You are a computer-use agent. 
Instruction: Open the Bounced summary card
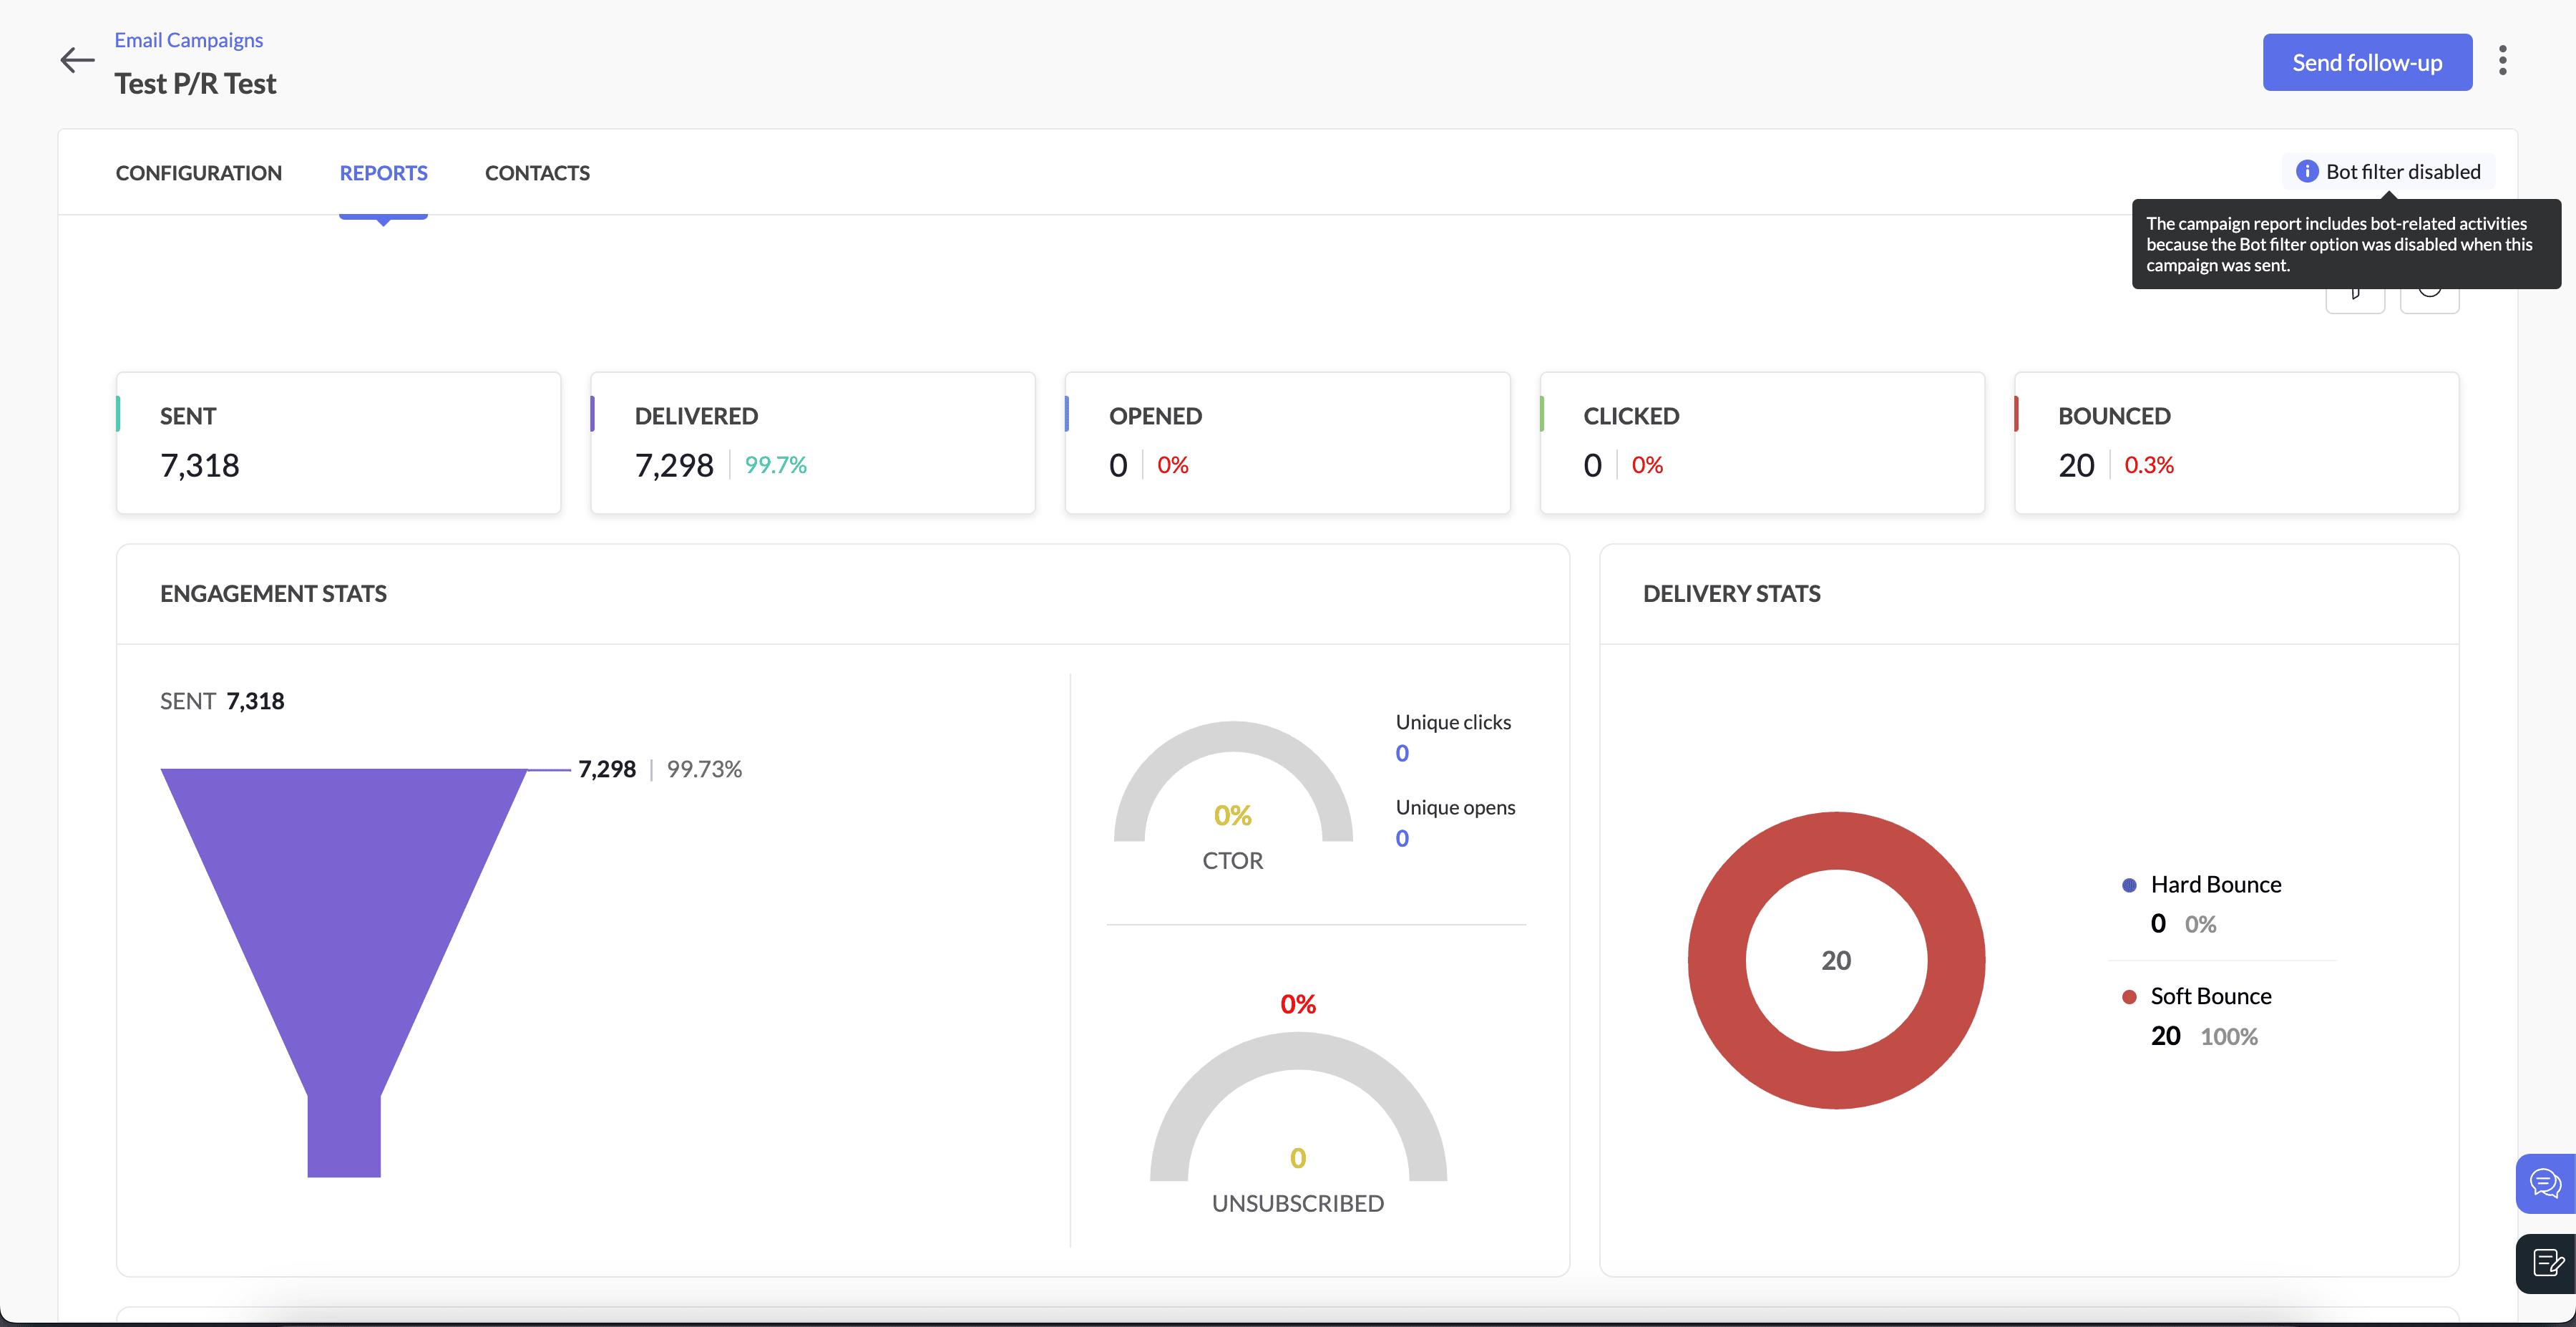point(2236,443)
